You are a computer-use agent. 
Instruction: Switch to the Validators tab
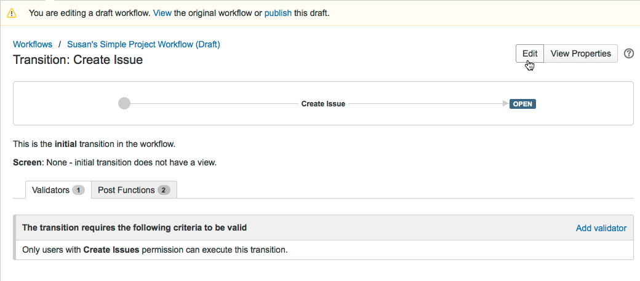[x=50, y=190]
